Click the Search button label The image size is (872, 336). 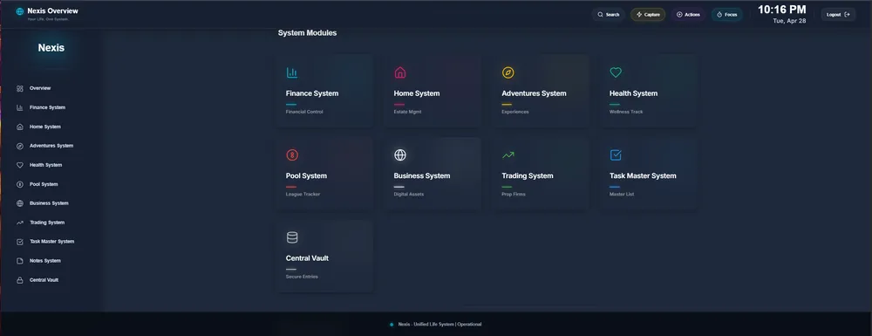click(612, 15)
